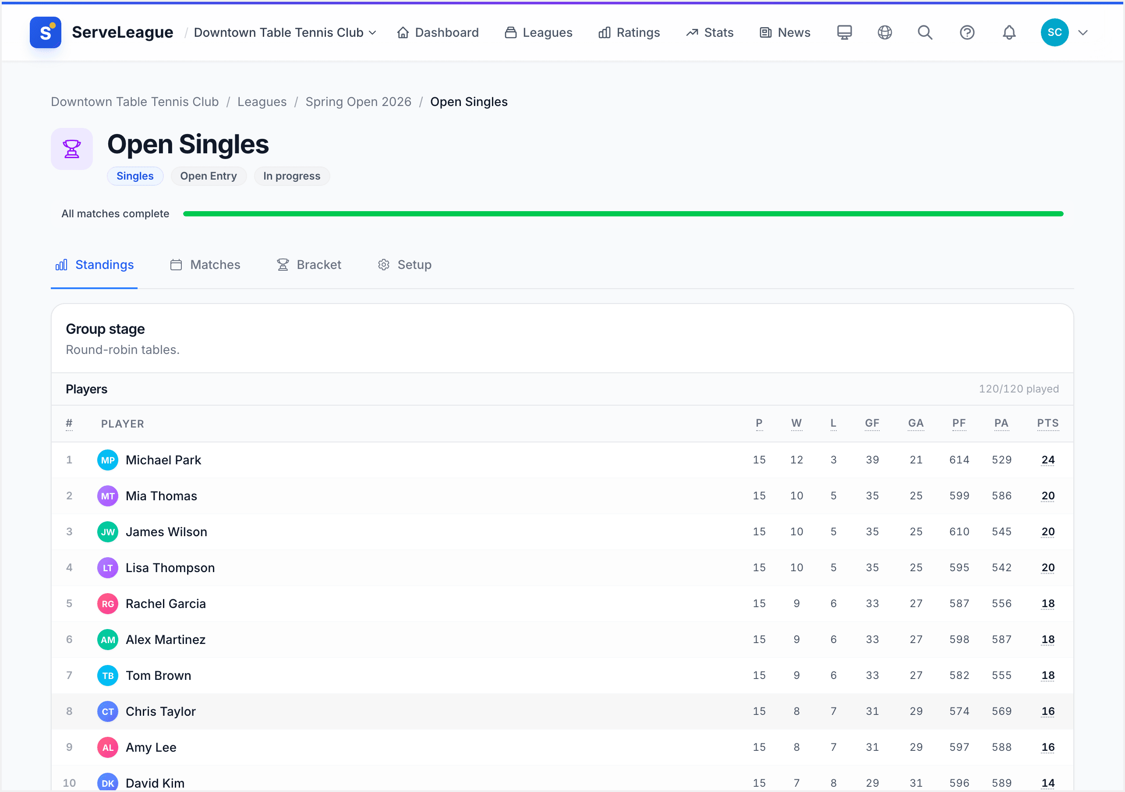Click the In progress status badge
Screen dimensions: 1125x792
(291, 176)
